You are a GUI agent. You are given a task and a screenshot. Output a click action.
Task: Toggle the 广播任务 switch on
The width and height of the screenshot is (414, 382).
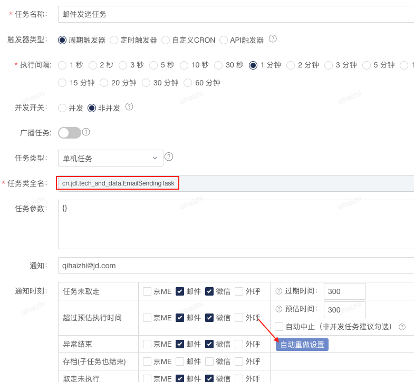(x=70, y=133)
